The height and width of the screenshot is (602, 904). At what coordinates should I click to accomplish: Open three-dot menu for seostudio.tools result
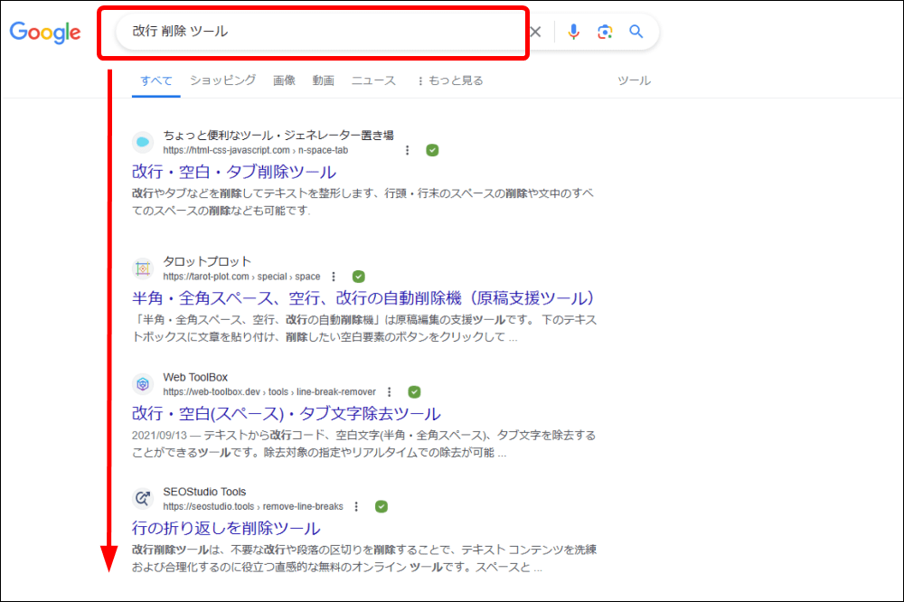click(x=356, y=506)
